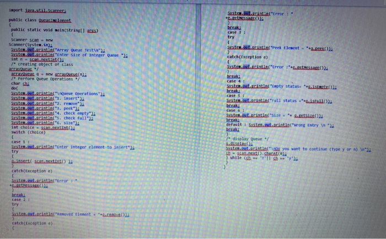Click the "case 4 :" label
The width and height of the screenshot is (386, 239).
pos(235,81)
